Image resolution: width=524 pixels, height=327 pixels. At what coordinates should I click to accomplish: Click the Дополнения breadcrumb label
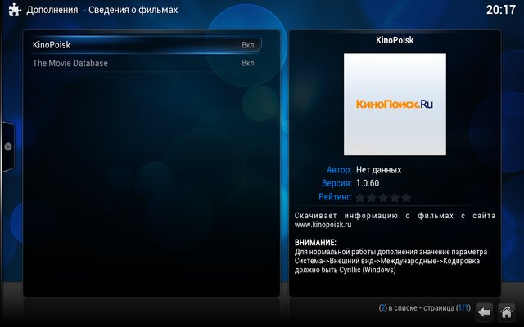tap(52, 10)
